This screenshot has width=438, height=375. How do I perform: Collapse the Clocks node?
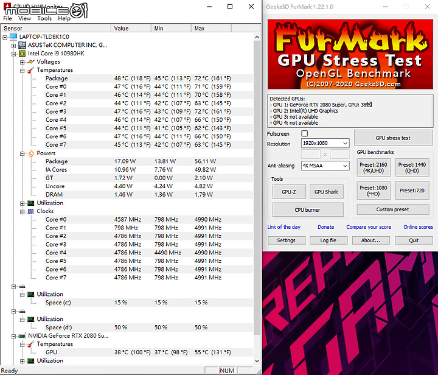tap(23, 211)
